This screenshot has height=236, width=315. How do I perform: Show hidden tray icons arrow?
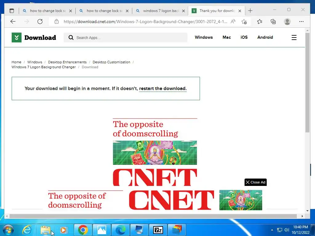coord(272,230)
